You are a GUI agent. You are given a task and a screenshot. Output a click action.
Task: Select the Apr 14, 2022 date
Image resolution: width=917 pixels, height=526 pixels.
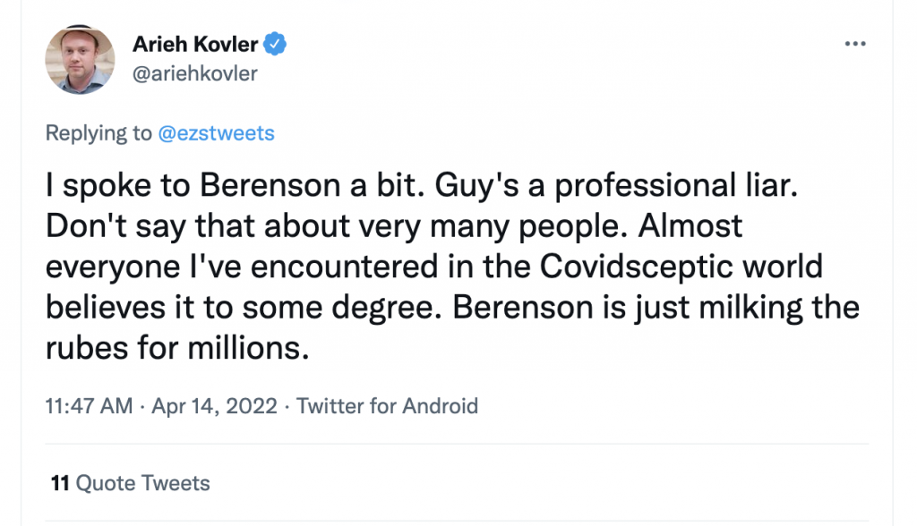[x=213, y=405]
